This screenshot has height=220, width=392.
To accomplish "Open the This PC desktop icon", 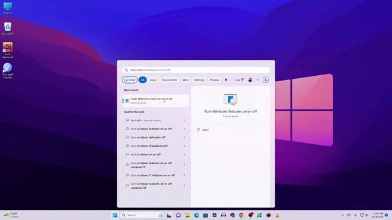I will click(x=7, y=8).
